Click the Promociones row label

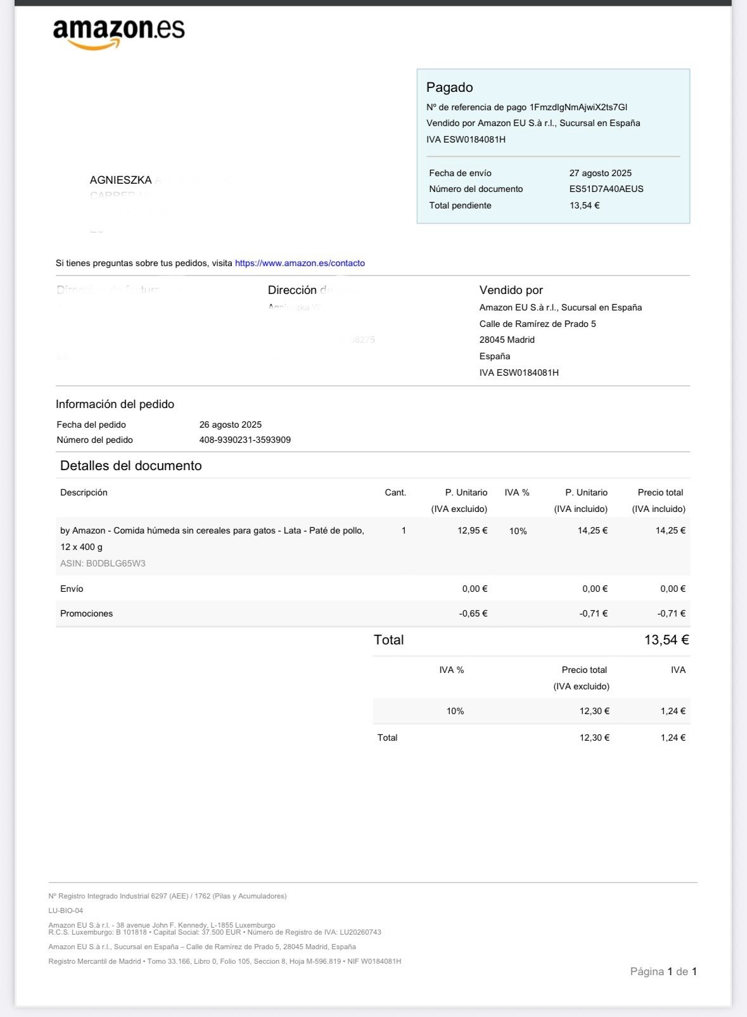(86, 613)
